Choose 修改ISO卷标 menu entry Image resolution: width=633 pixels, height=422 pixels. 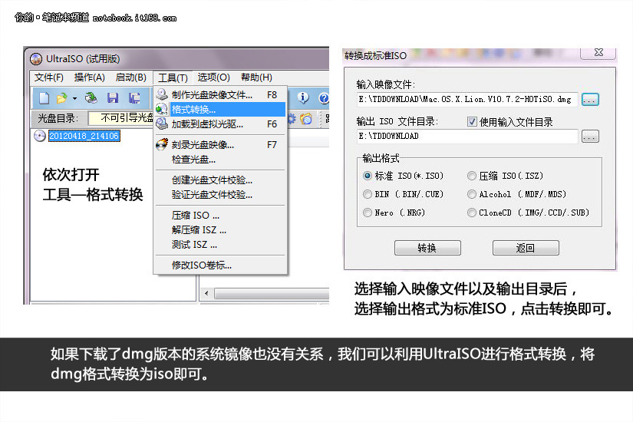pyautogui.click(x=220, y=265)
